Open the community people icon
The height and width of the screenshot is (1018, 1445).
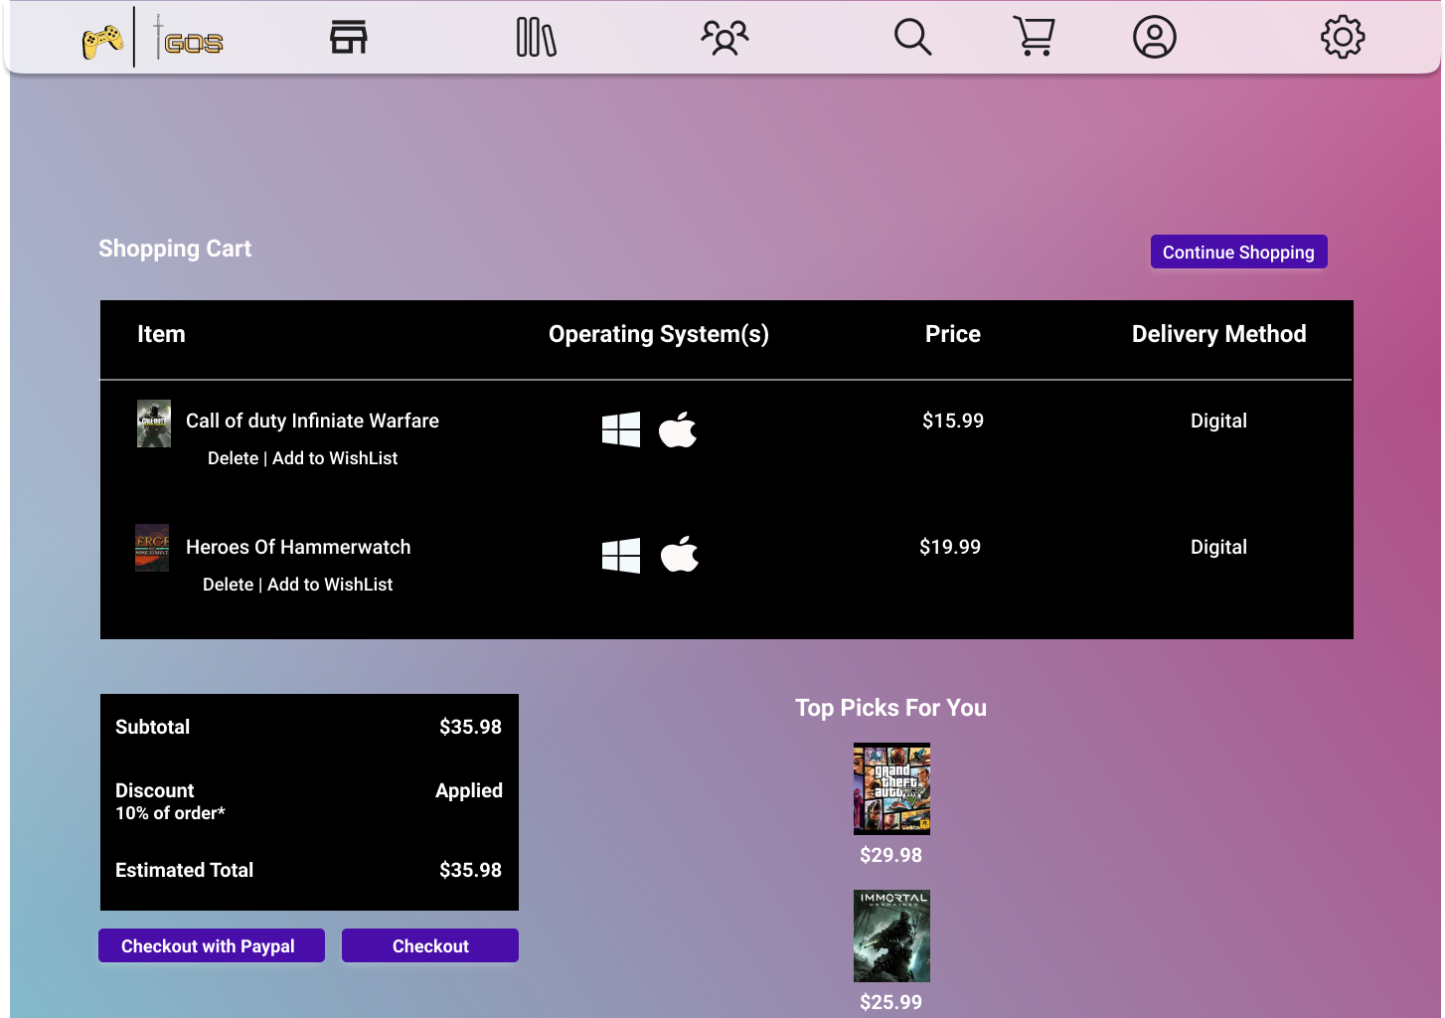pyautogui.click(x=724, y=38)
